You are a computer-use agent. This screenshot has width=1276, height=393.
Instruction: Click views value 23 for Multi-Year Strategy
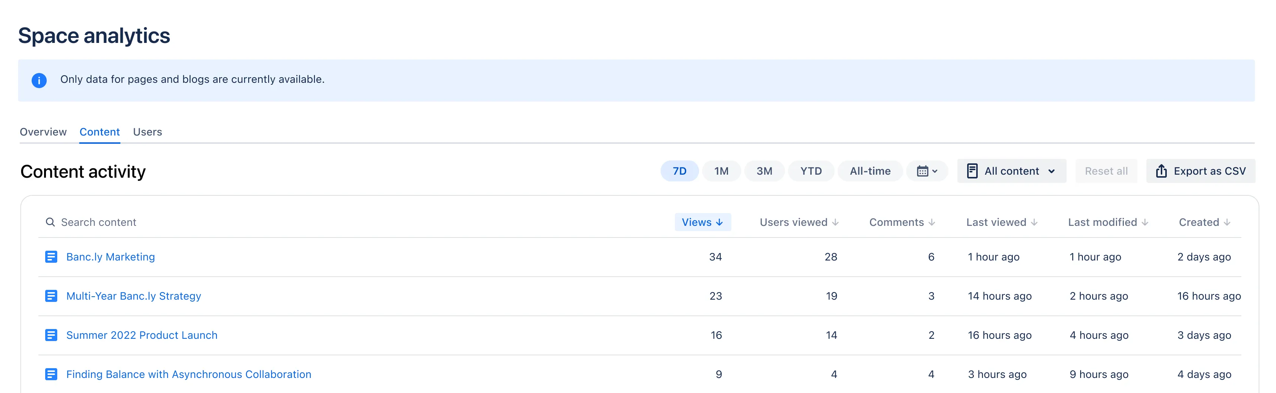716,296
